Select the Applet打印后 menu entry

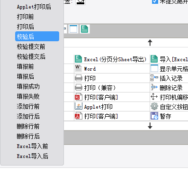tap(34, 7)
